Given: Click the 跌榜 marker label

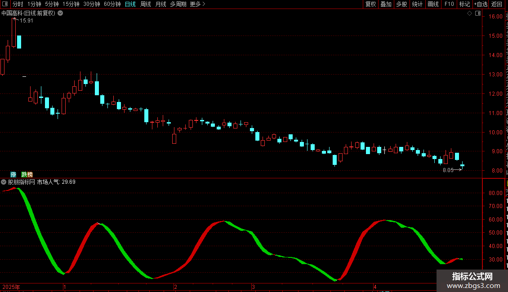Looking at the screenshot, I should tap(27, 174).
